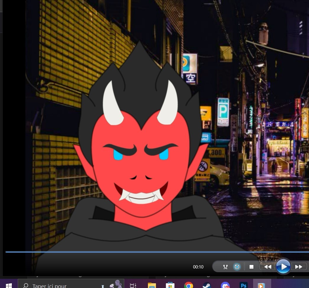The width and height of the screenshot is (309, 288).
Task: Fast forward the video
Action: (x=299, y=267)
